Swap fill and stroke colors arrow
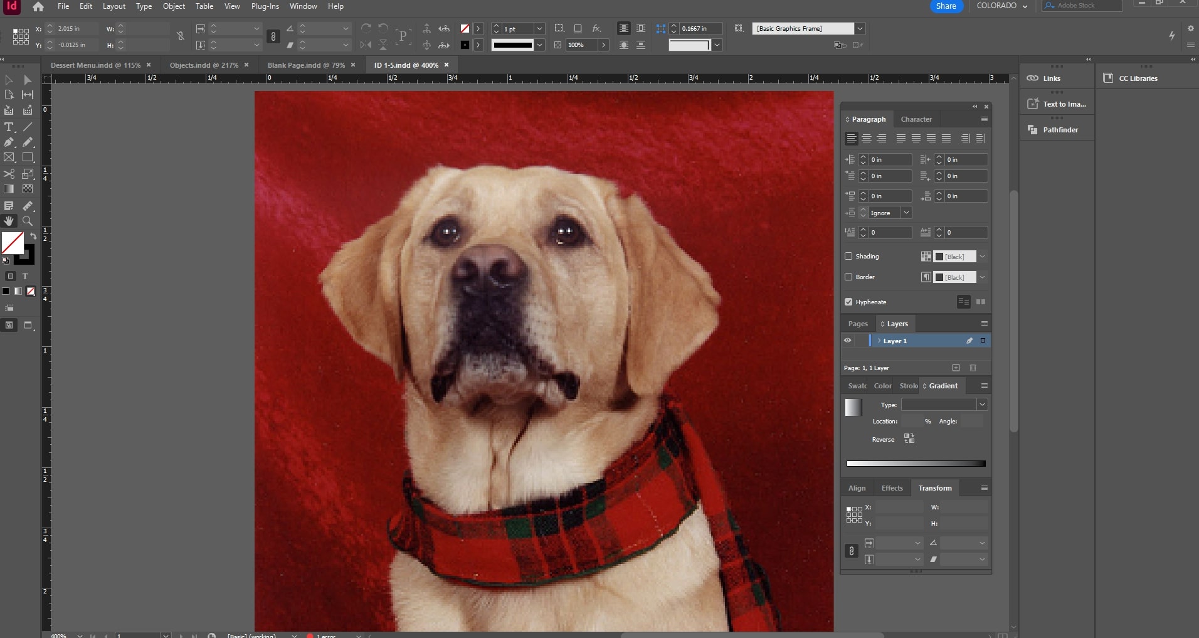The width and height of the screenshot is (1199, 638). click(x=33, y=236)
